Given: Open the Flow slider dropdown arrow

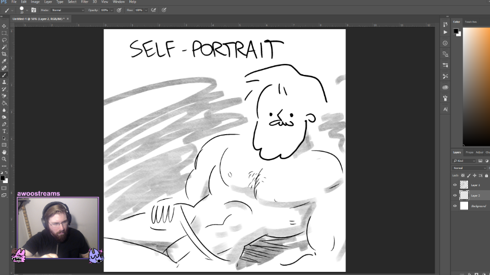Looking at the screenshot, I should coord(146,10).
